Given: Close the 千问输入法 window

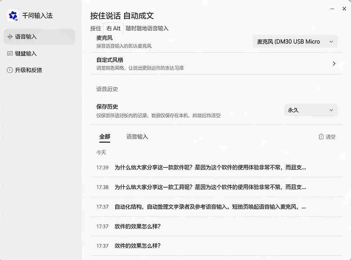Looking at the screenshot, I should (x=344, y=9).
